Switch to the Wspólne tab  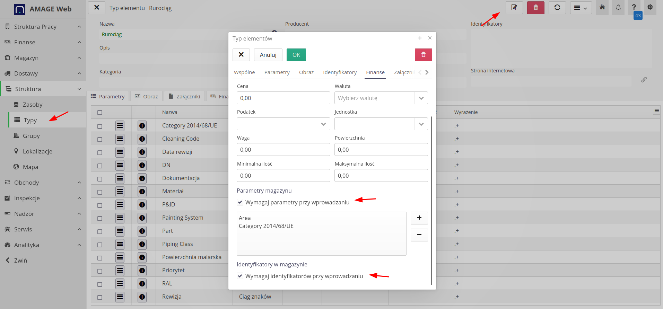pyautogui.click(x=244, y=72)
